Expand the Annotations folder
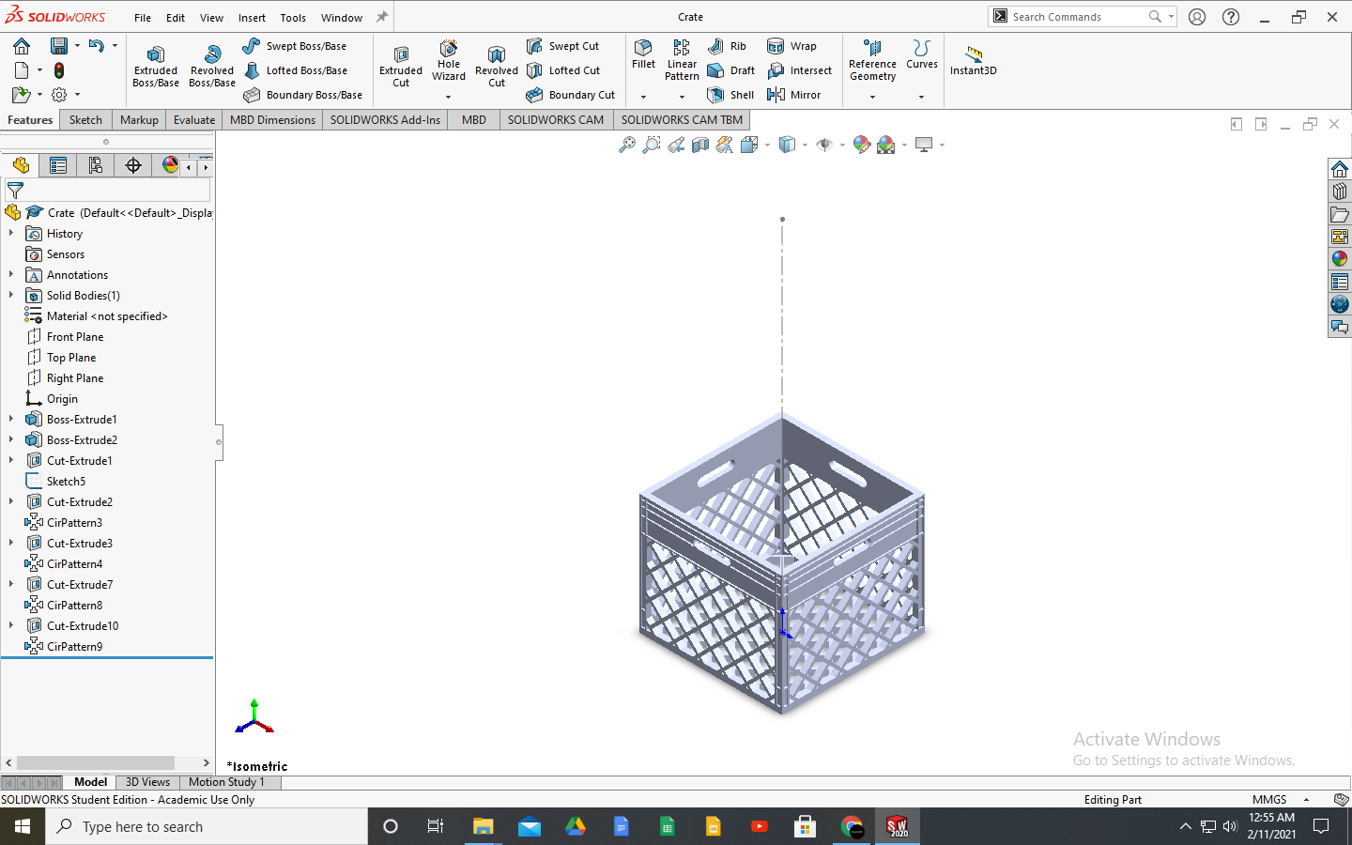Screen dimensions: 1352x845 11,275
